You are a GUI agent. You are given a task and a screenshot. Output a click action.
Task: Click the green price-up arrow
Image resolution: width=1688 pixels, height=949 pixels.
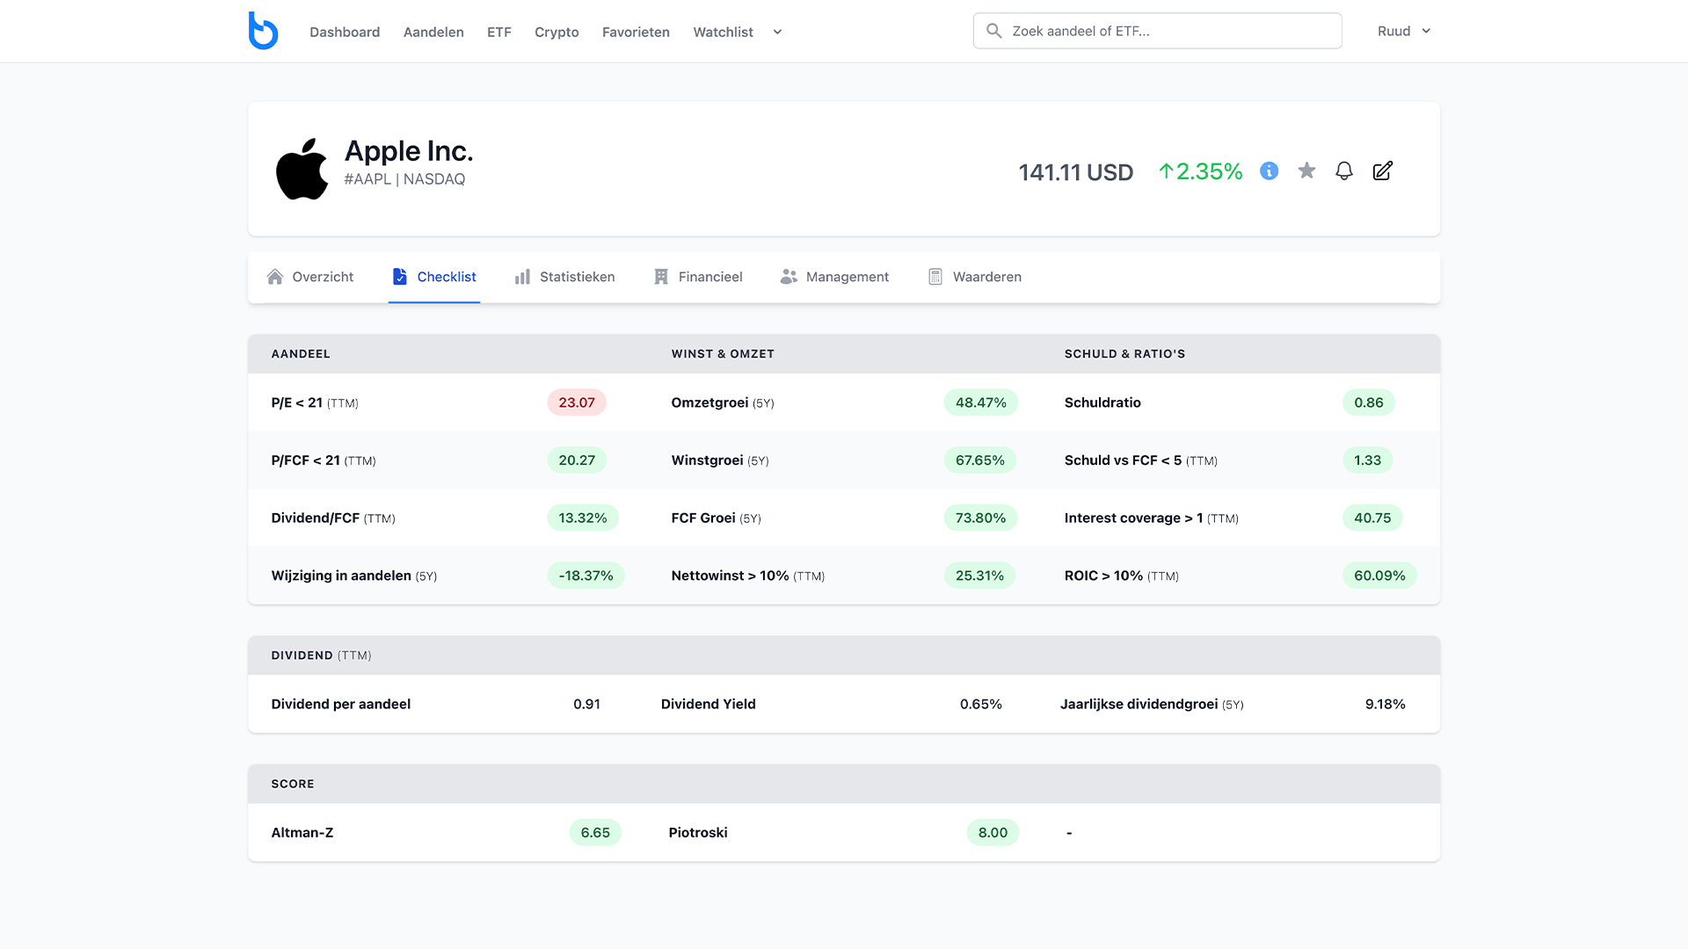click(1167, 171)
